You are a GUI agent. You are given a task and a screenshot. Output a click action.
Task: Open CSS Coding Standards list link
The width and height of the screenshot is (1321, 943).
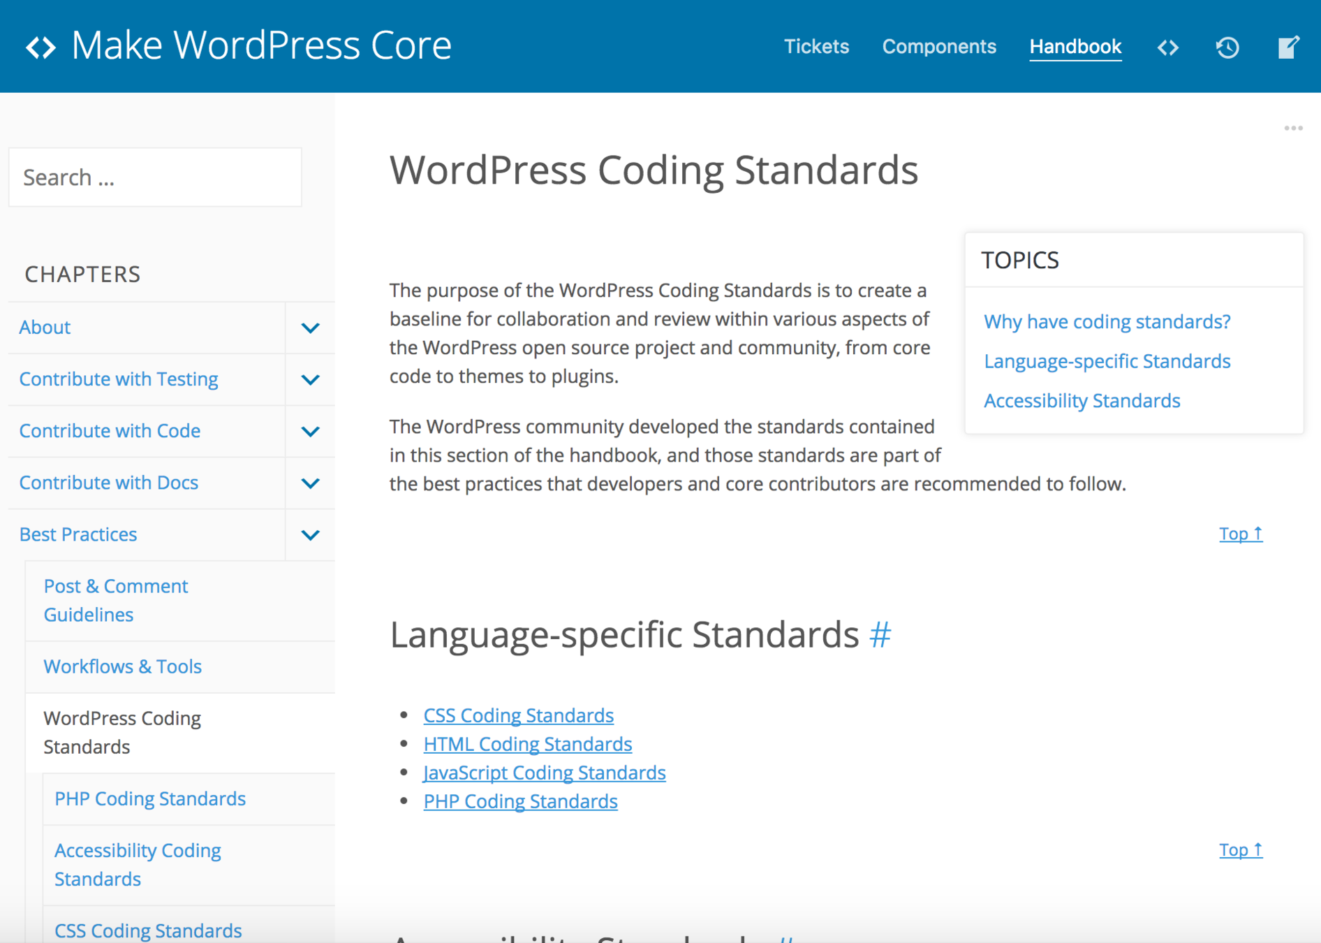coord(519,715)
